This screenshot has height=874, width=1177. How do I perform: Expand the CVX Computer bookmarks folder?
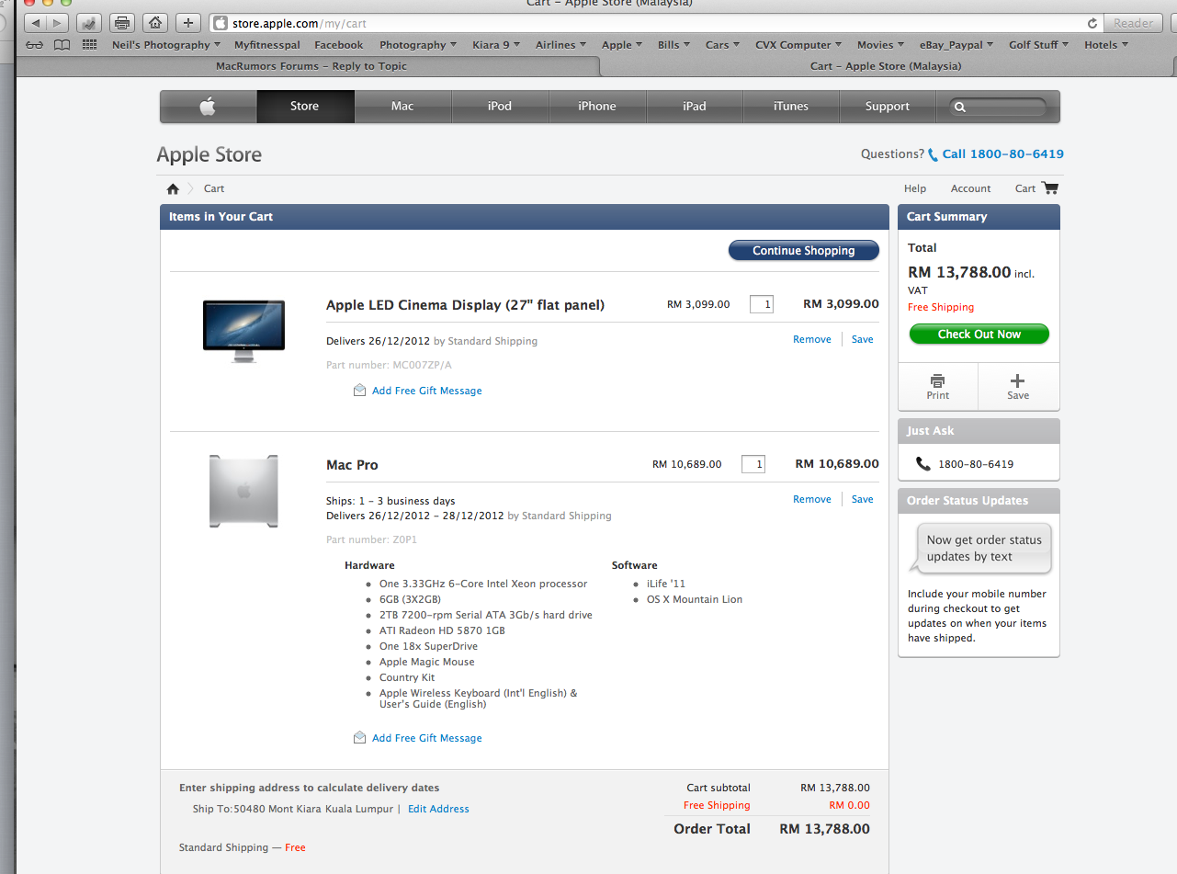798,45
